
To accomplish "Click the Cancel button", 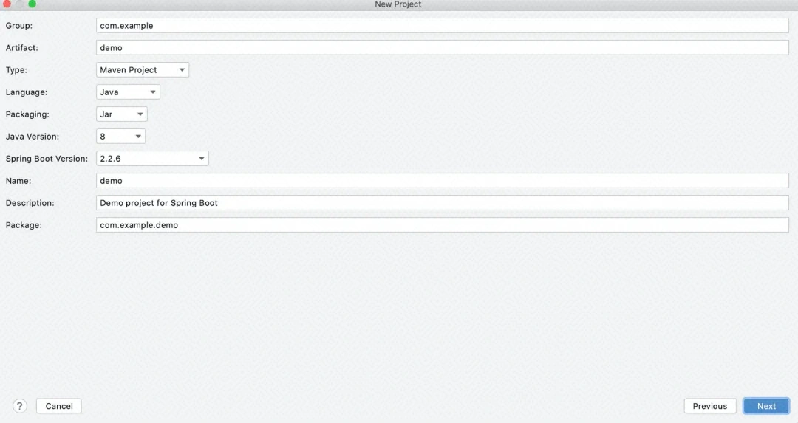I will click(x=59, y=406).
